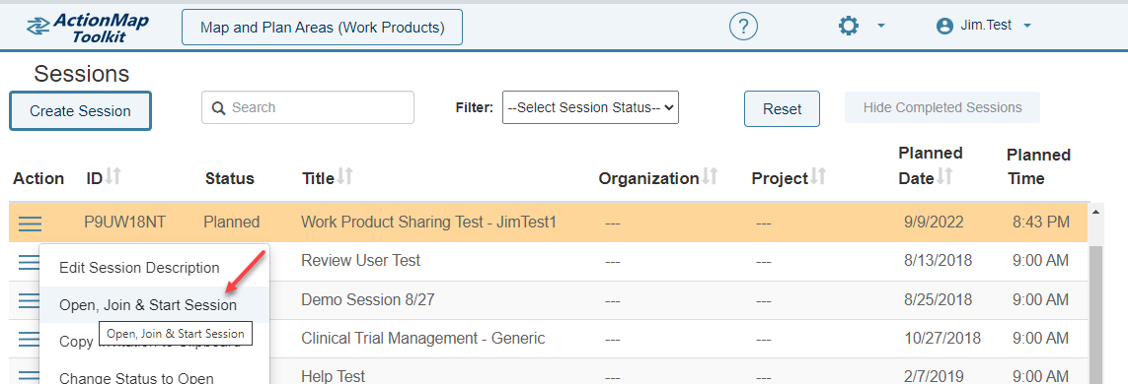This screenshot has width=1128, height=384.
Task: Select Work Product Sharing Test - JimTest1 title
Action: click(428, 223)
